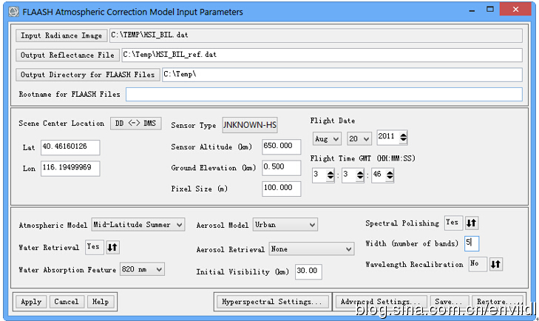Click the Restore... button

tap(498, 302)
